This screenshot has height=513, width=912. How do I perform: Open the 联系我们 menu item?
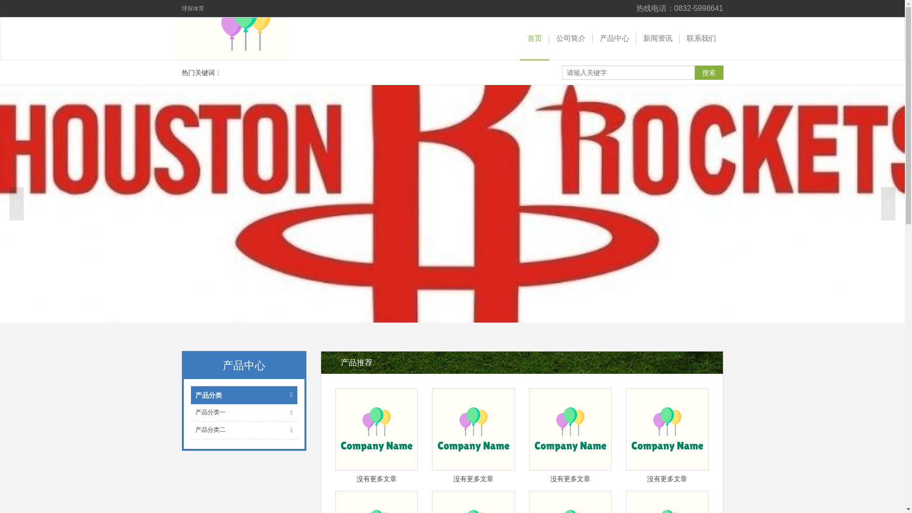(701, 38)
